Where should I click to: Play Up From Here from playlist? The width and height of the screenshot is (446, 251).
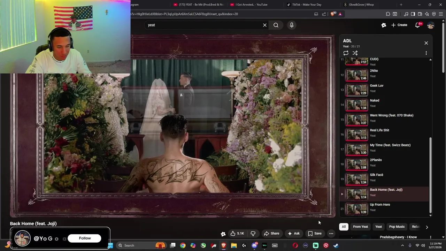click(x=385, y=208)
